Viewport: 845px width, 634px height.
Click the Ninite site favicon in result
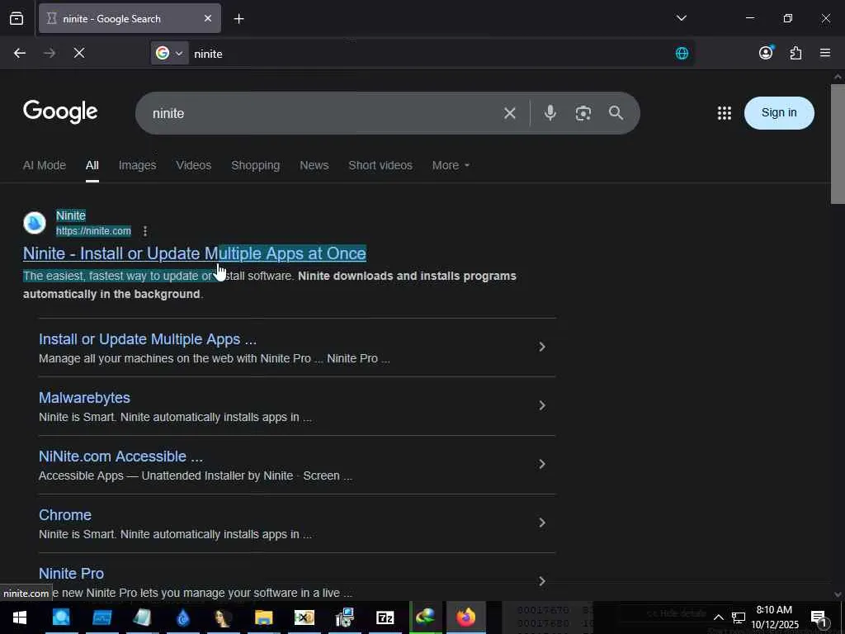coord(35,223)
